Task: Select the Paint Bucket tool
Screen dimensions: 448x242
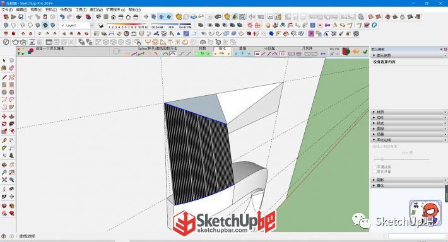Action: point(4,68)
